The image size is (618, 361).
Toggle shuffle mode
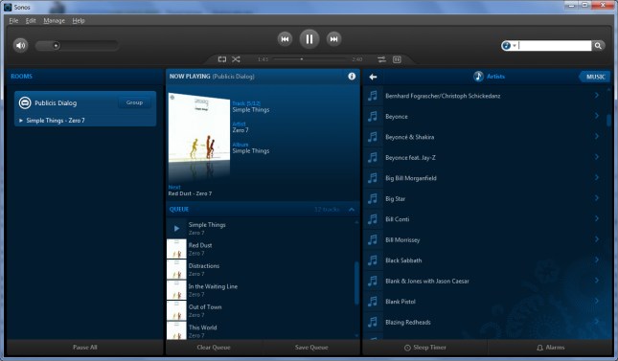[x=236, y=59]
